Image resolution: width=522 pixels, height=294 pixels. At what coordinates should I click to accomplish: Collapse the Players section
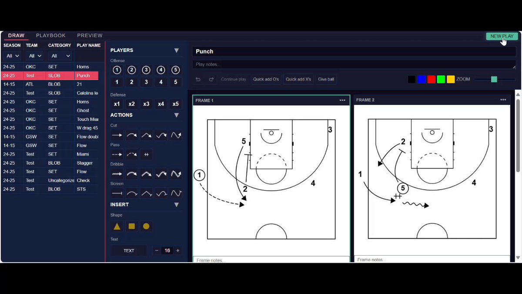177,51
